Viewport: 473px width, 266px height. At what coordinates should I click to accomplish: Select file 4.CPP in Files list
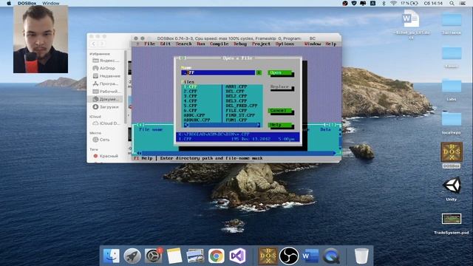pos(191,101)
